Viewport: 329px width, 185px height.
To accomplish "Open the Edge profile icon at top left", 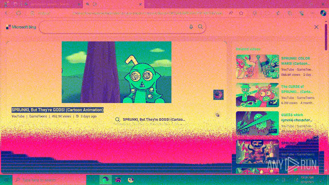I will 6,4.
